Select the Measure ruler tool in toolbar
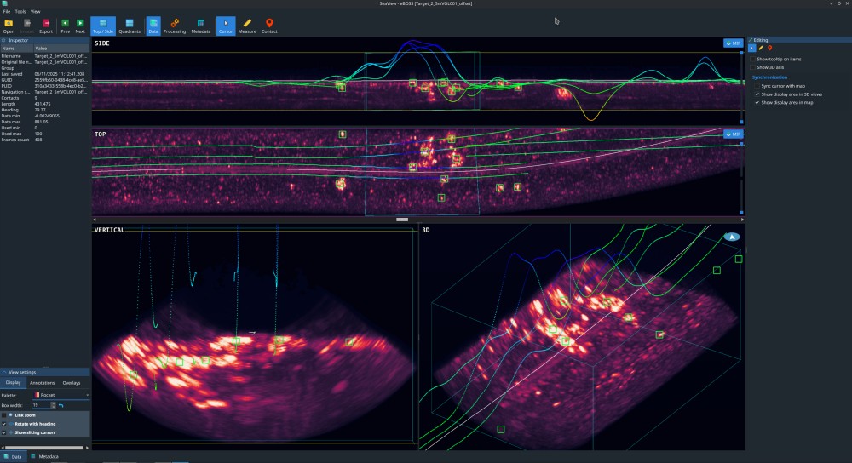Image resolution: width=852 pixels, height=463 pixels. [247, 26]
